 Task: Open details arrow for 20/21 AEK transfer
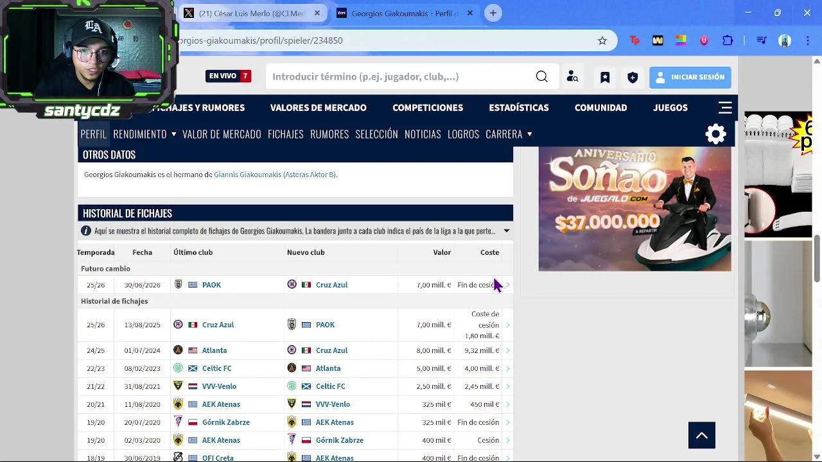pos(508,404)
